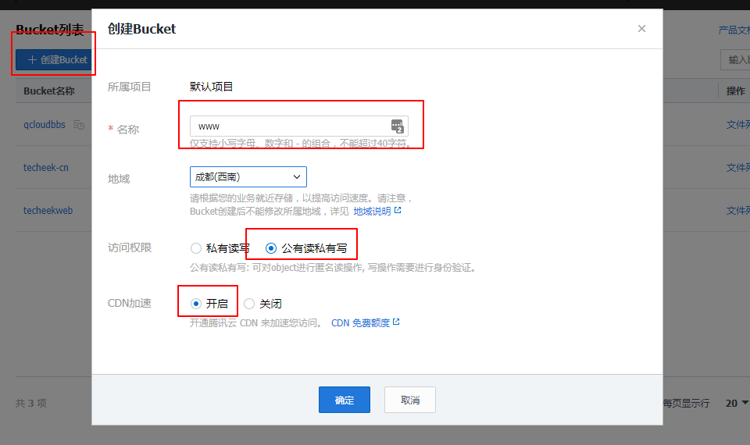Disable CDN acceleration with 关闭
This screenshot has width=750, height=445.
click(249, 304)
